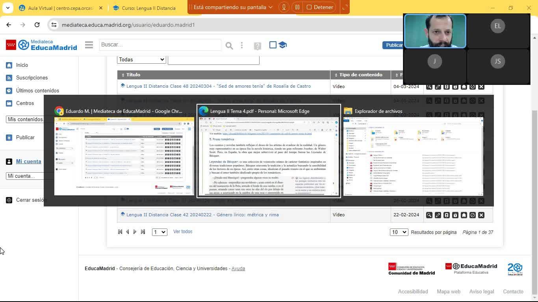538x302 pixels.
Task: Switch to Explorador de archivos window thumbnail
Action: pos(413,156)
